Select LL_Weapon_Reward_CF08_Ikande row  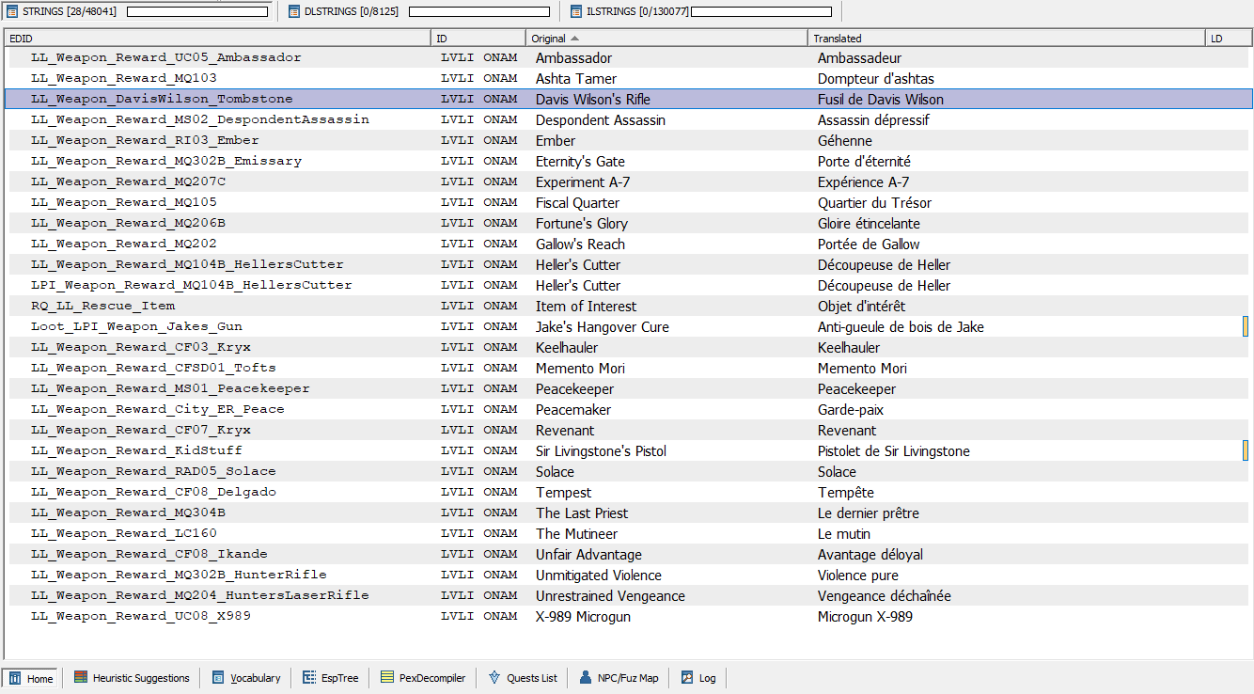coord(628,554)
